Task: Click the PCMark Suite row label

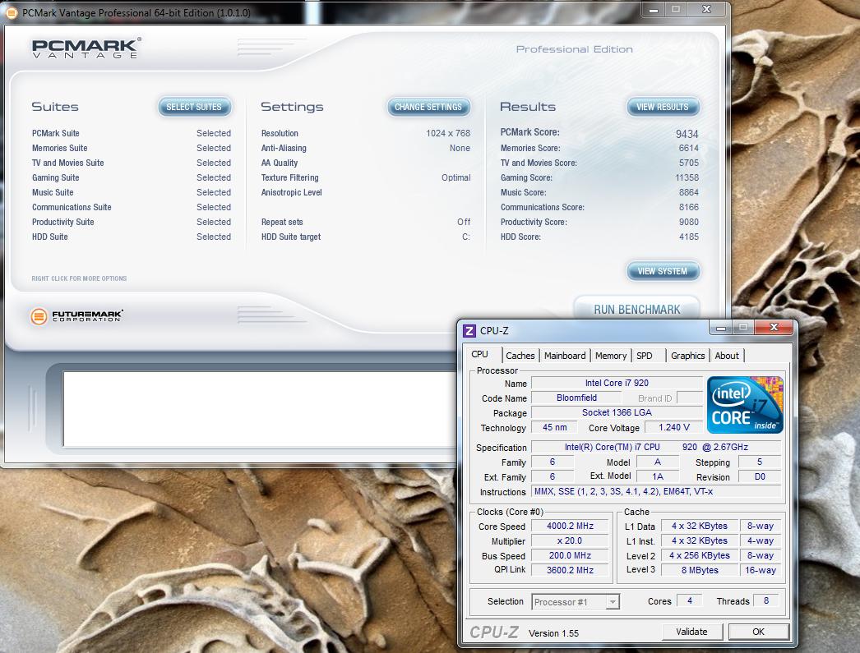Action: point(55,133)
